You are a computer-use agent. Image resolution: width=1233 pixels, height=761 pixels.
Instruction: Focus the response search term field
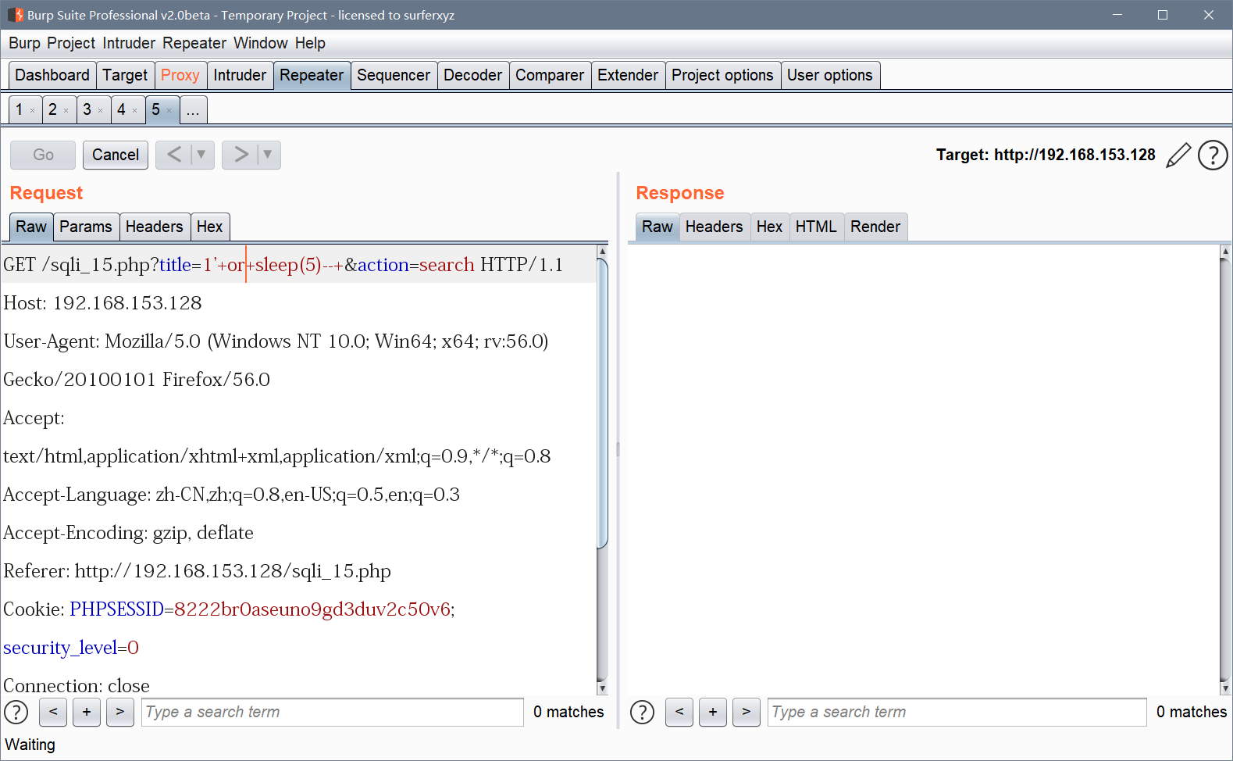click(x=957, y=712)
